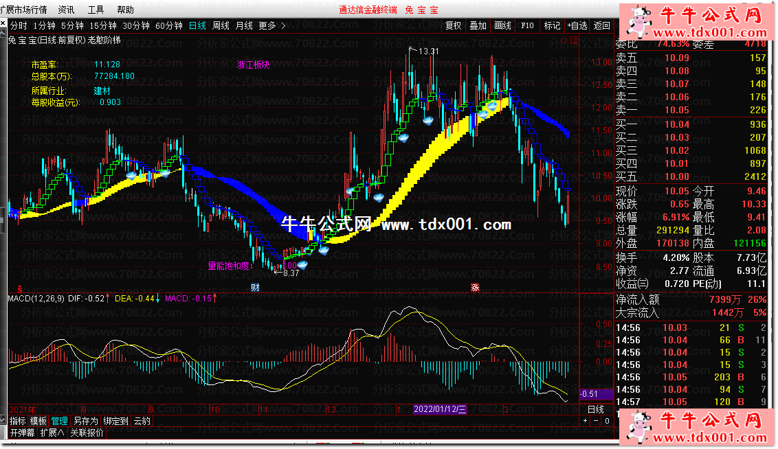Image resolution: width=778 pixels, height=449 pixels.
Task: Switch to the 月线 monthly tab
Action: 244,25
